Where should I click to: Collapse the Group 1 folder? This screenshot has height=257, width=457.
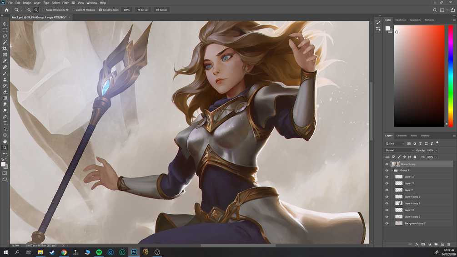point(392,170)
